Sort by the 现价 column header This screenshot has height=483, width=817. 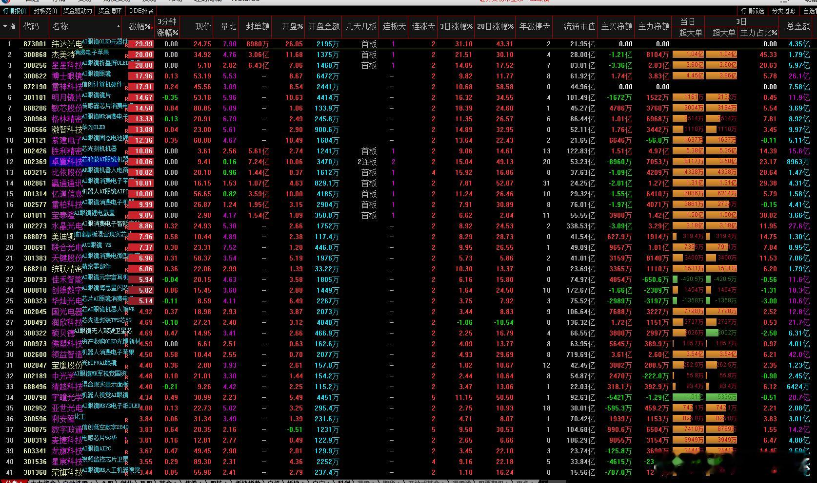point(203,26)
